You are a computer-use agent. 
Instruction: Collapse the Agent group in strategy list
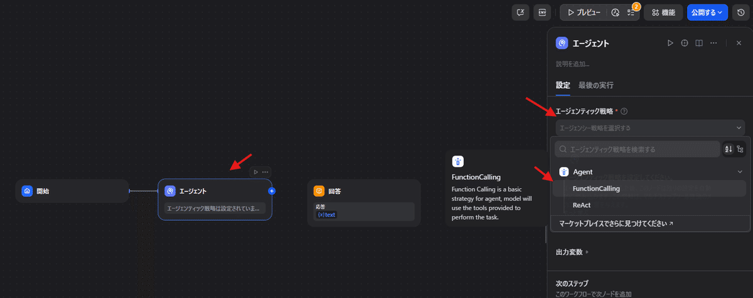click(739, 172)
